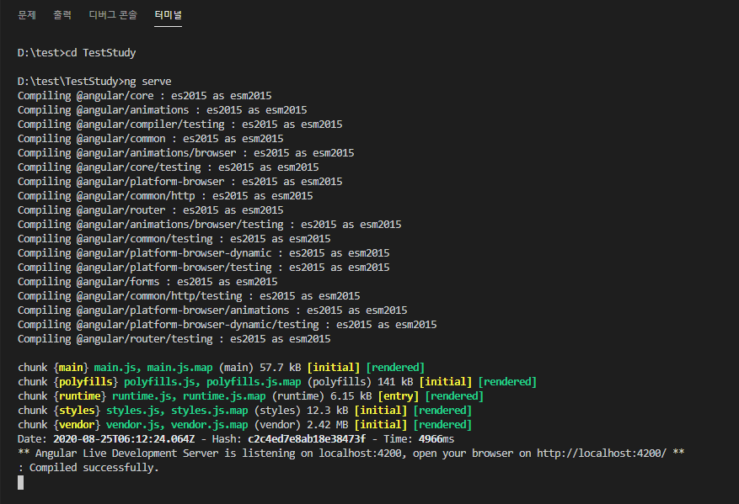Click the '4966ms' time value
Screen dimensions: 739x504
click(436, 439)
